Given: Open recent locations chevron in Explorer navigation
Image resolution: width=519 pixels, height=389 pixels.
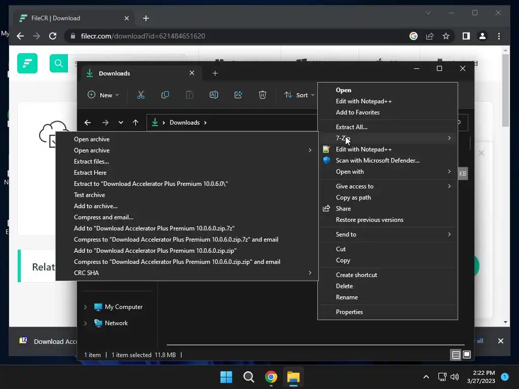Looking at the screenshot, I should tap(121, 123).
